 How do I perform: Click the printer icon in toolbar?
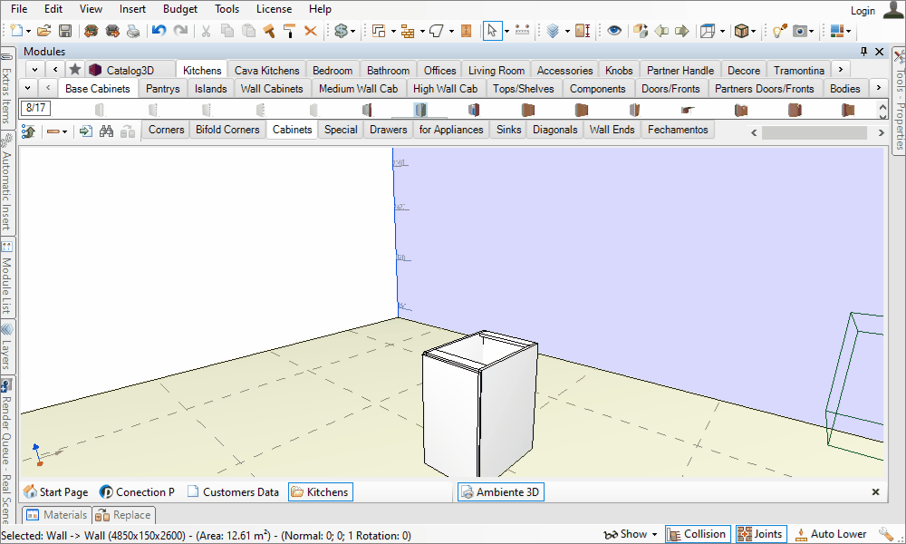click(133, 31)
